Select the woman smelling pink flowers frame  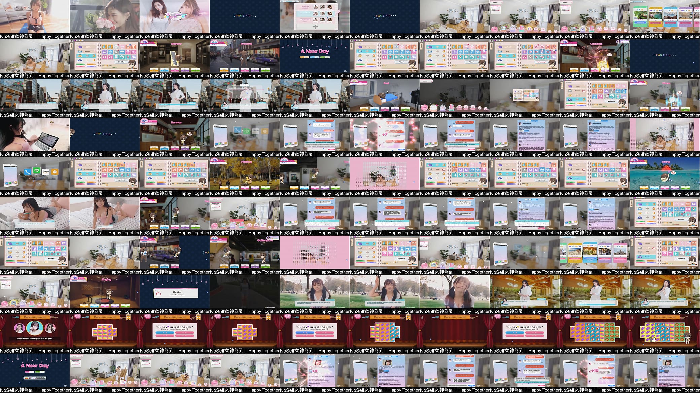105,16
